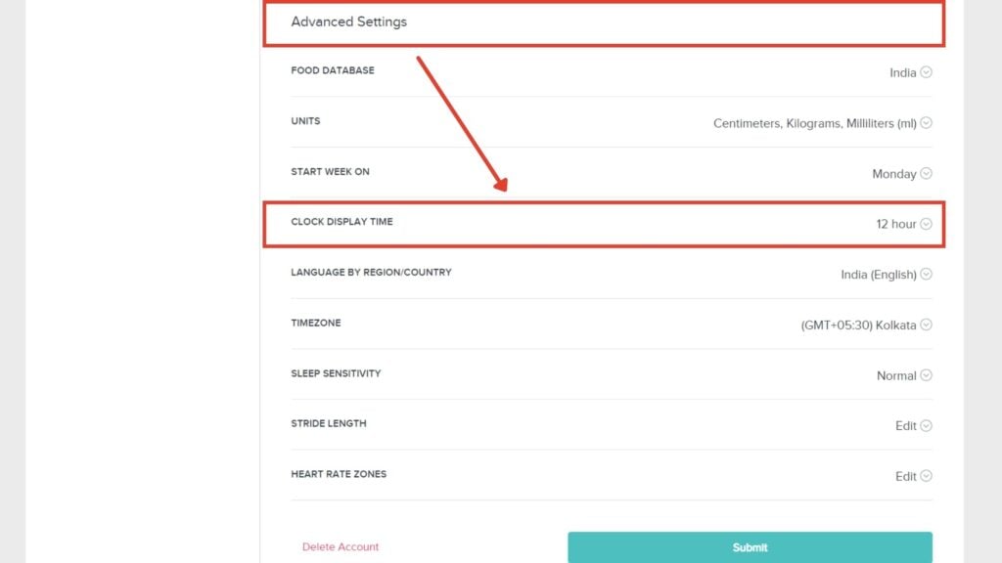Choose the India (English) language value
Viewport: 1002px width, 563px height.
tap(879, 275)
